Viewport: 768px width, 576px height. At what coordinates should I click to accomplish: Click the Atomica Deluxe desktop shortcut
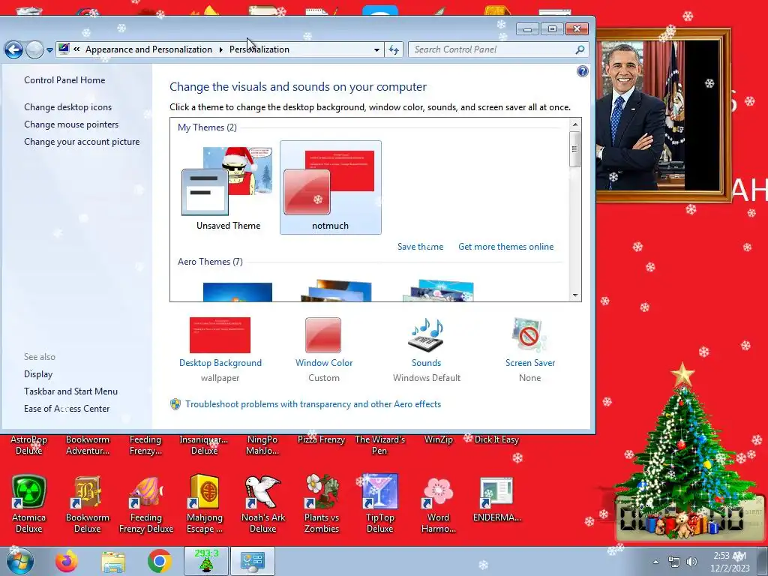29,504
